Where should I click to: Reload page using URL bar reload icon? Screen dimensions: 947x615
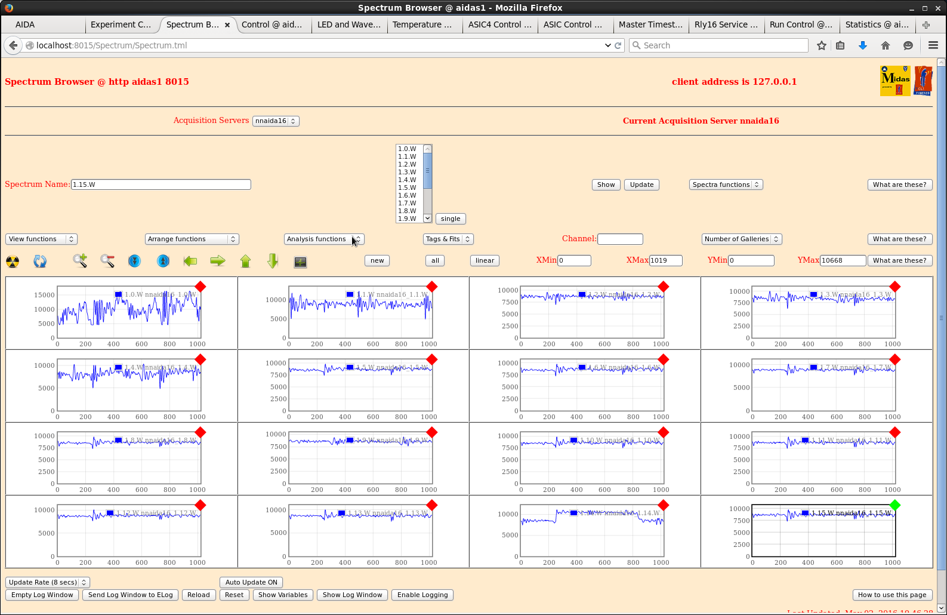coord(618,45)
